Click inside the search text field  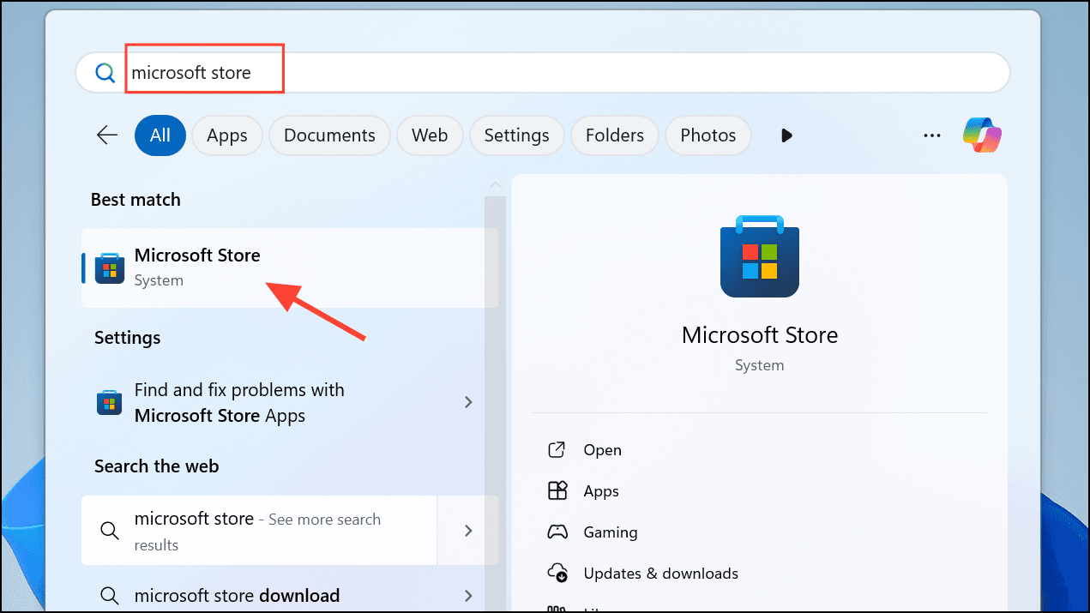[557, 73]
